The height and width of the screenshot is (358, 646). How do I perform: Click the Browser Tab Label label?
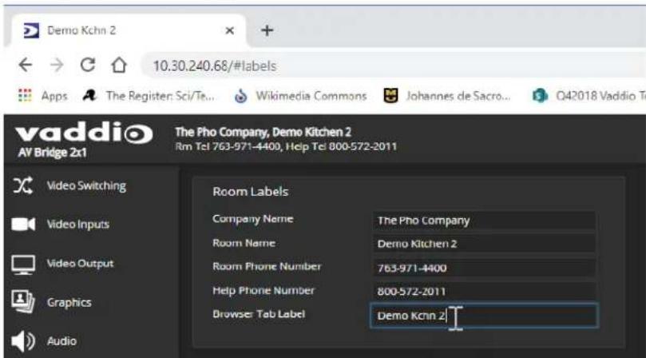259,314
